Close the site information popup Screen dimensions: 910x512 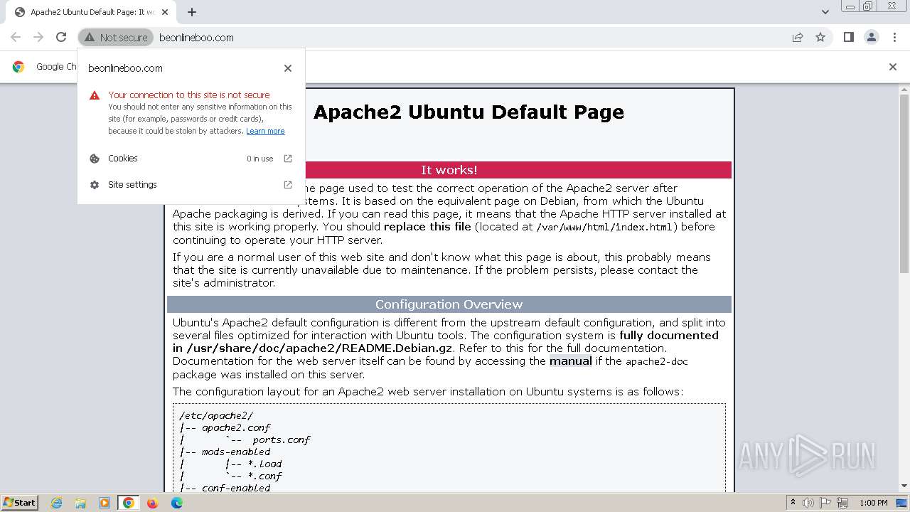[288, 68]
